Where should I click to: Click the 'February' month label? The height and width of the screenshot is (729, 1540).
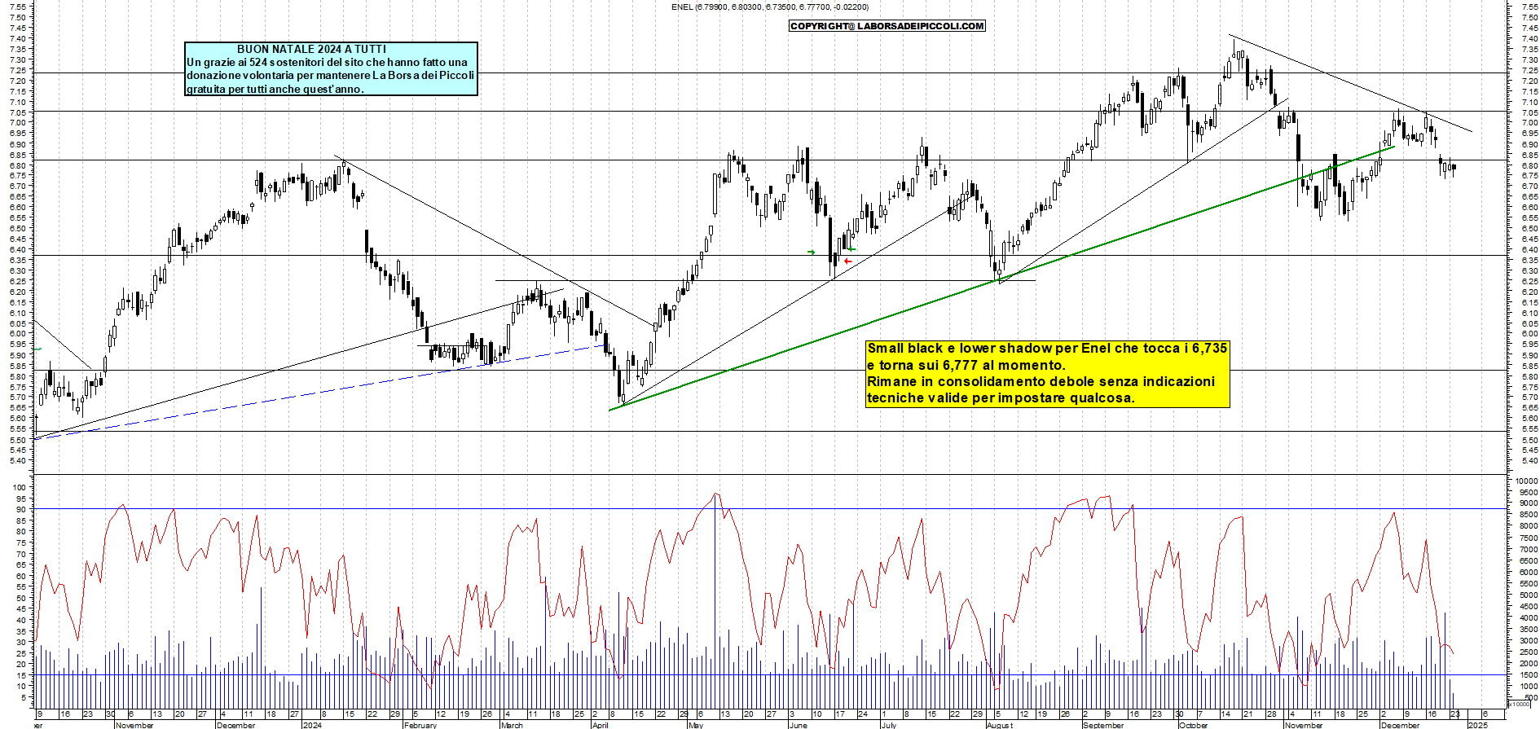[420, 725]
